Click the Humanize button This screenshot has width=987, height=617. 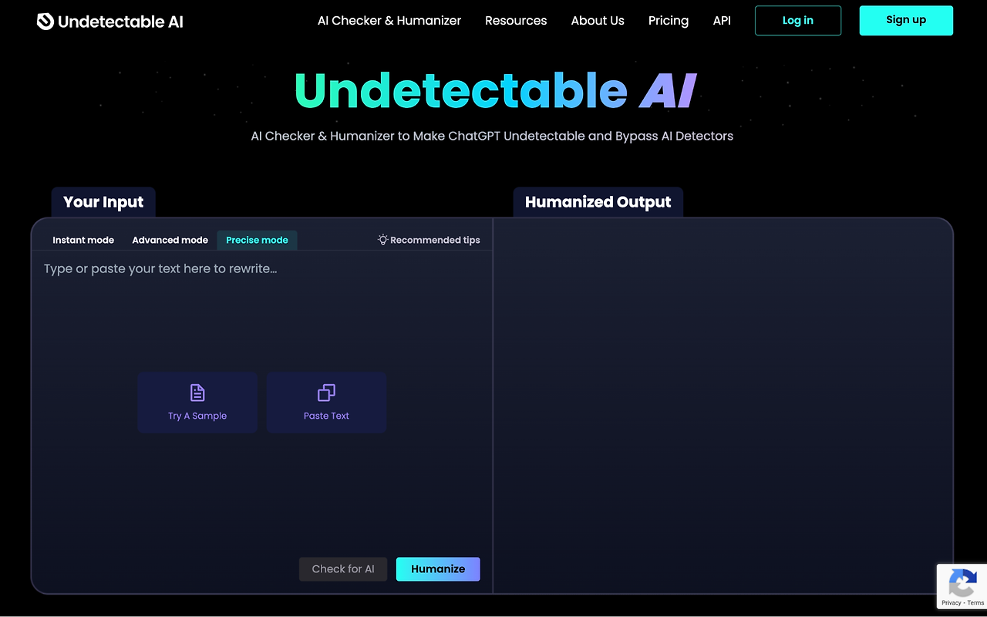[x=438, y=569]
